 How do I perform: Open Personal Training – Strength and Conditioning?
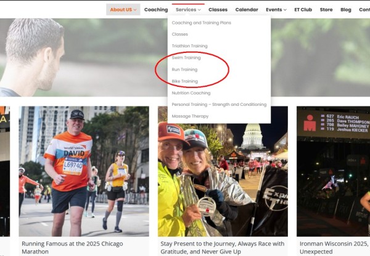coord(219,105)
